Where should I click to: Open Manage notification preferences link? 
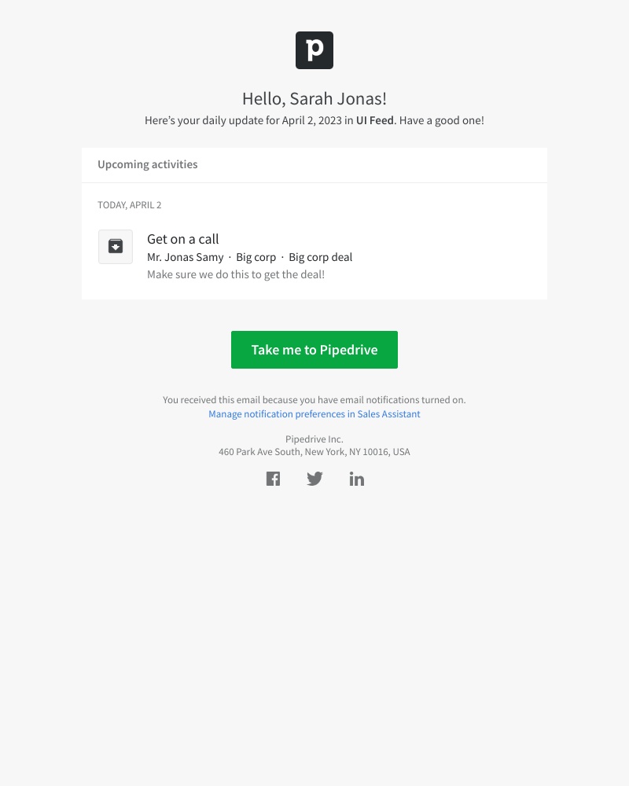pos(314,414)
